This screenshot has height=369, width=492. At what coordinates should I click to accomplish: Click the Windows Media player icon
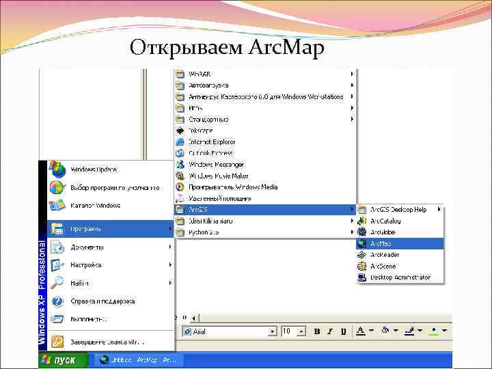pyautogui.click(x=180, y=187)
